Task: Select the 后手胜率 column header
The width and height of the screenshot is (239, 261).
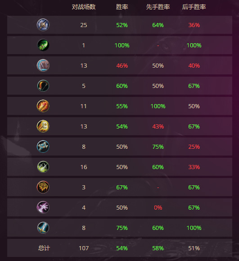Action: pyautogui.click(x=194, y=7)
